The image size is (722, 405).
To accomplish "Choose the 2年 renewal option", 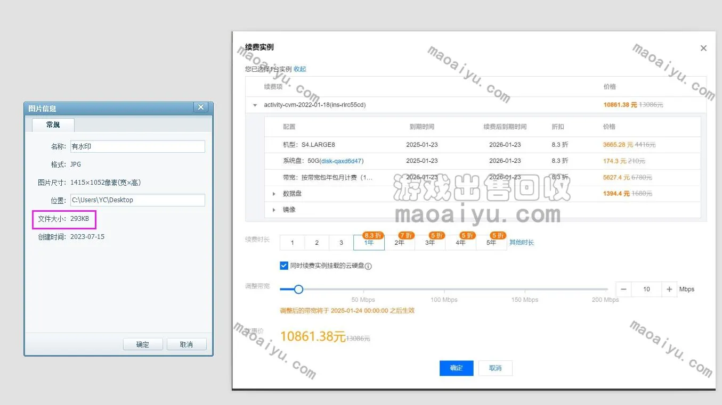I will [400, 243].
